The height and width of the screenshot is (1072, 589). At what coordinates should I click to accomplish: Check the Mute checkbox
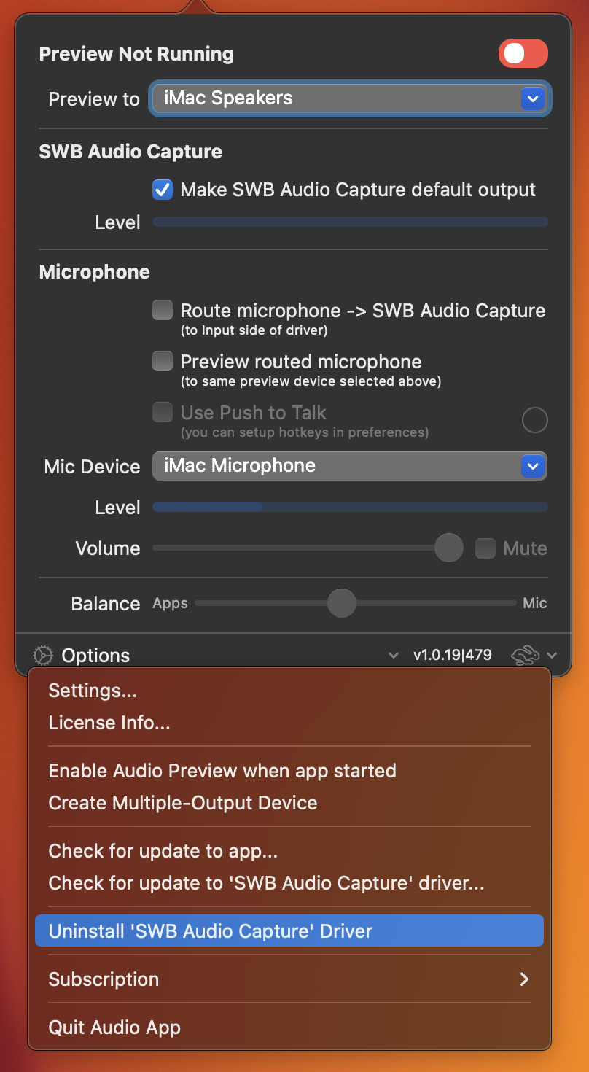point(485,548)
